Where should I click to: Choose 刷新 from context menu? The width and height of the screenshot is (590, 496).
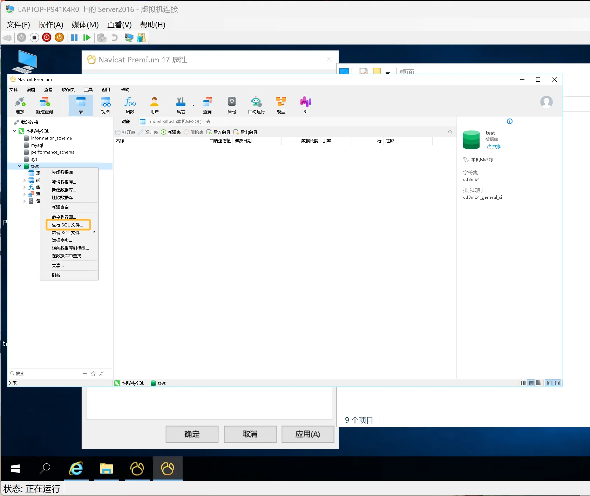pyautogui.click(x=69, y=275)
